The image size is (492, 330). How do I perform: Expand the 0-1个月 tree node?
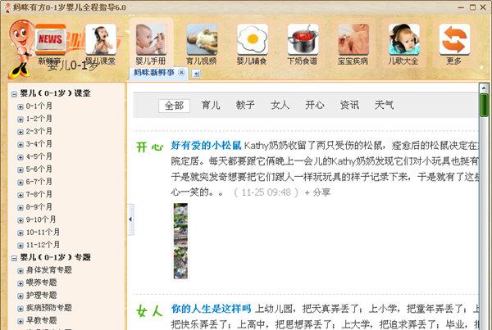pyautogui.click(x=20, y=107)
